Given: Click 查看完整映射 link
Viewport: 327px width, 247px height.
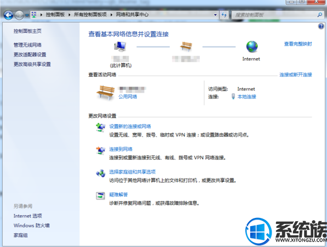Looking at the screenshot, I should pos(298,44).
